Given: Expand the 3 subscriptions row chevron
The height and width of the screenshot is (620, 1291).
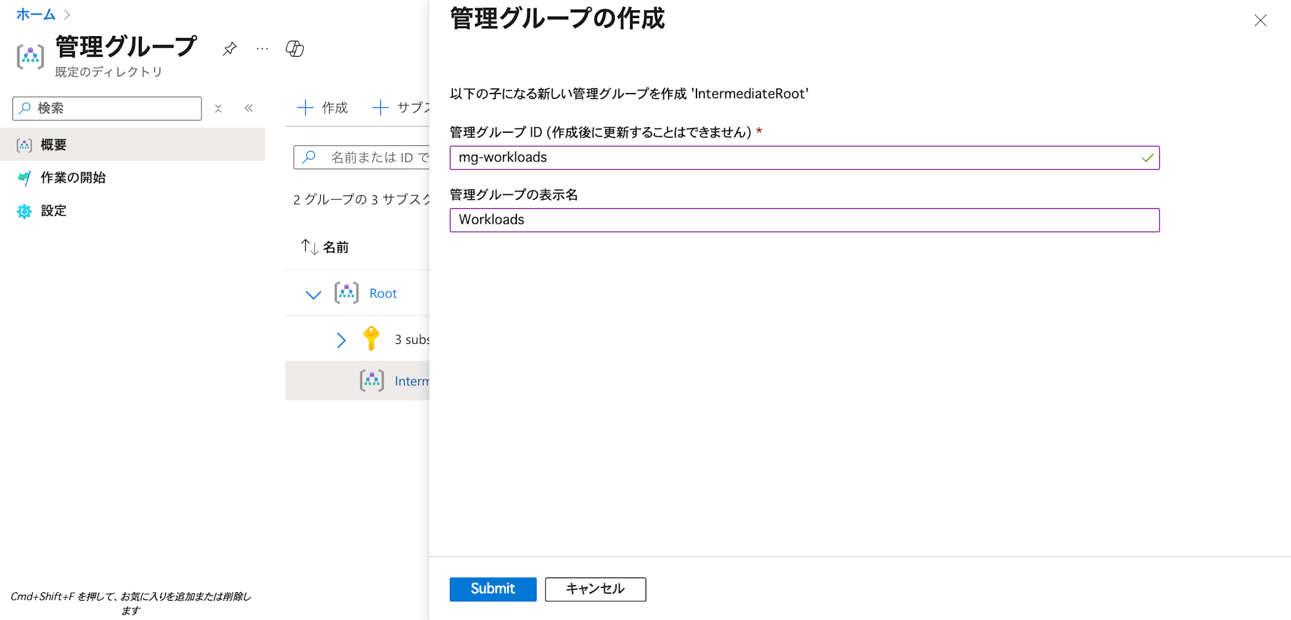Looking at the screenshot, I should point(341,340).
